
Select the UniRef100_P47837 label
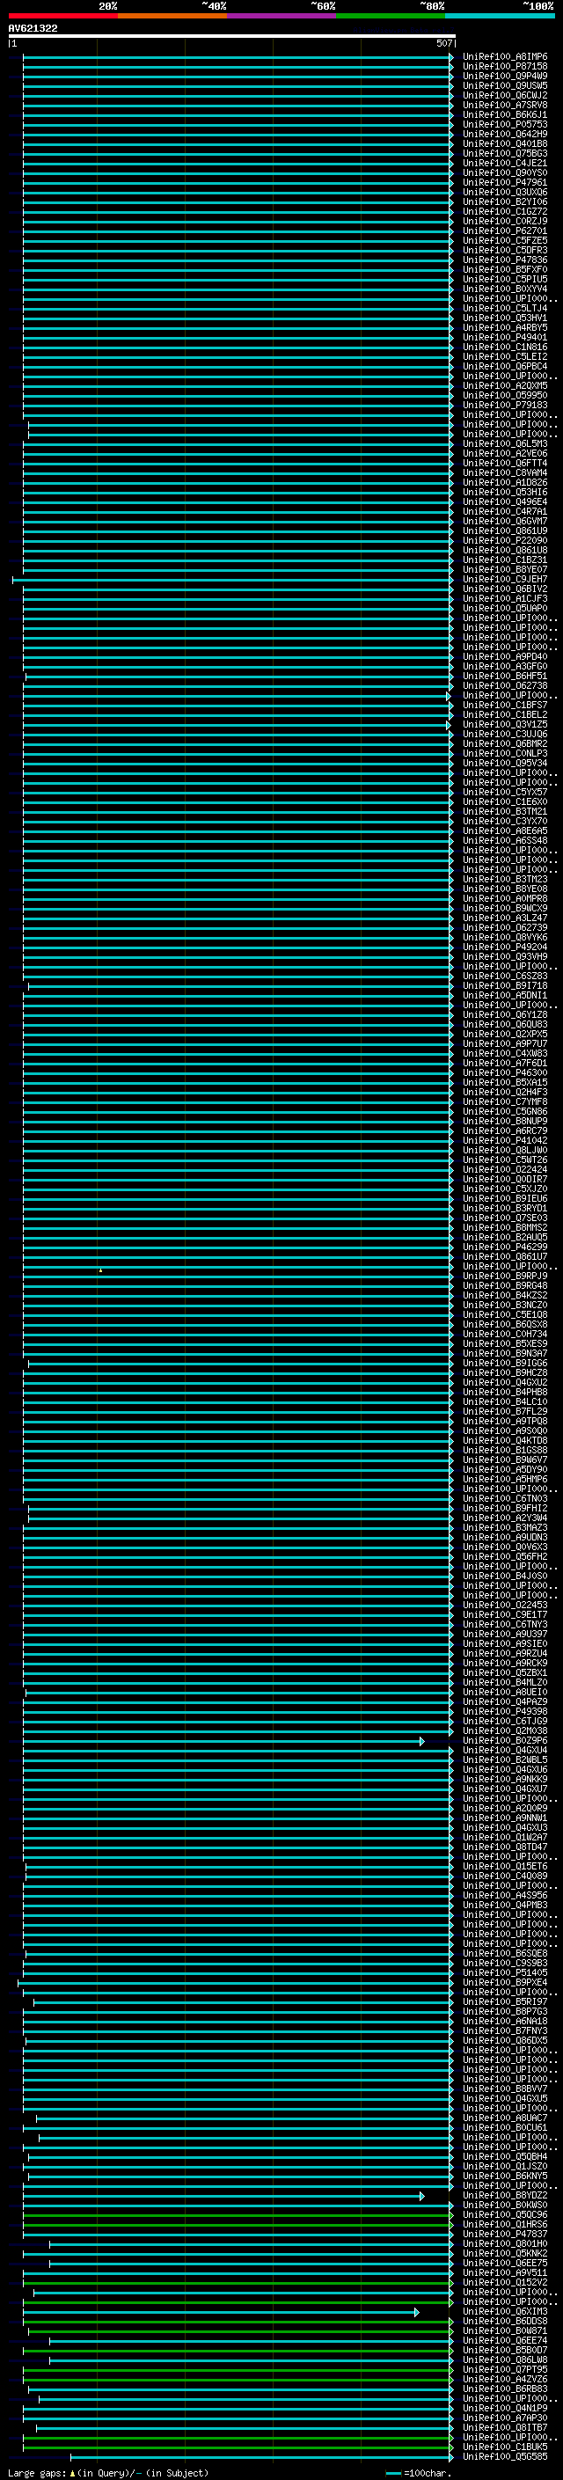(505, 2234)
